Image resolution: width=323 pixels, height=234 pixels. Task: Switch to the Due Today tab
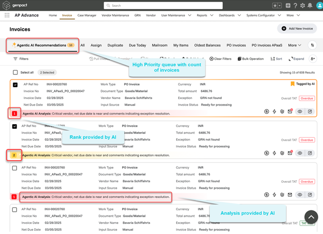pyautogui.click(x=137, y=45)
